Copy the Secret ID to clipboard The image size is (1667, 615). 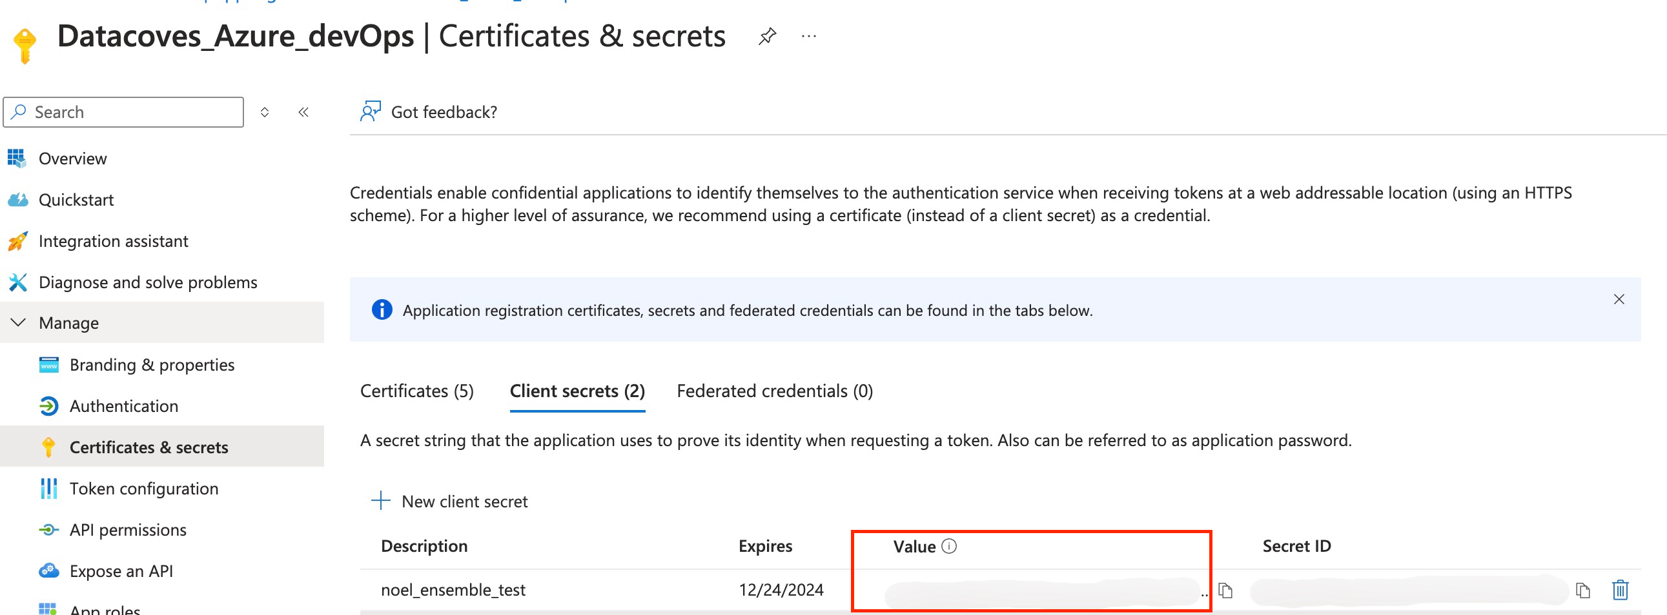[1583, 591]
